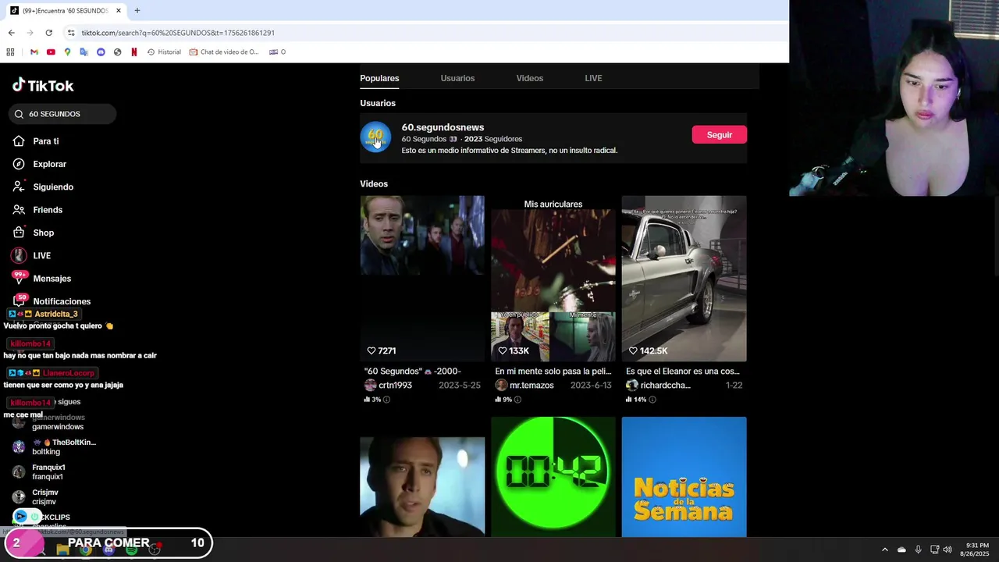
Task: Open the TheBoltKin... suggested account
Action: pyautogui.click(x=54, y=447)
